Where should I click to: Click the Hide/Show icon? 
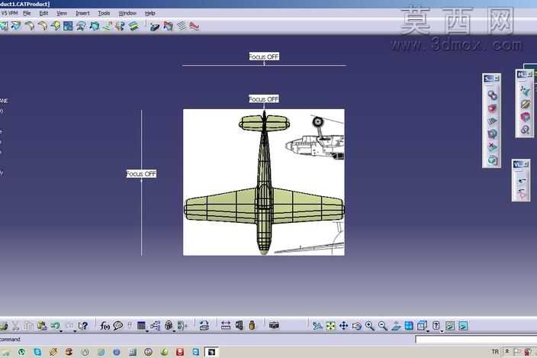click(x=450, y=325)
